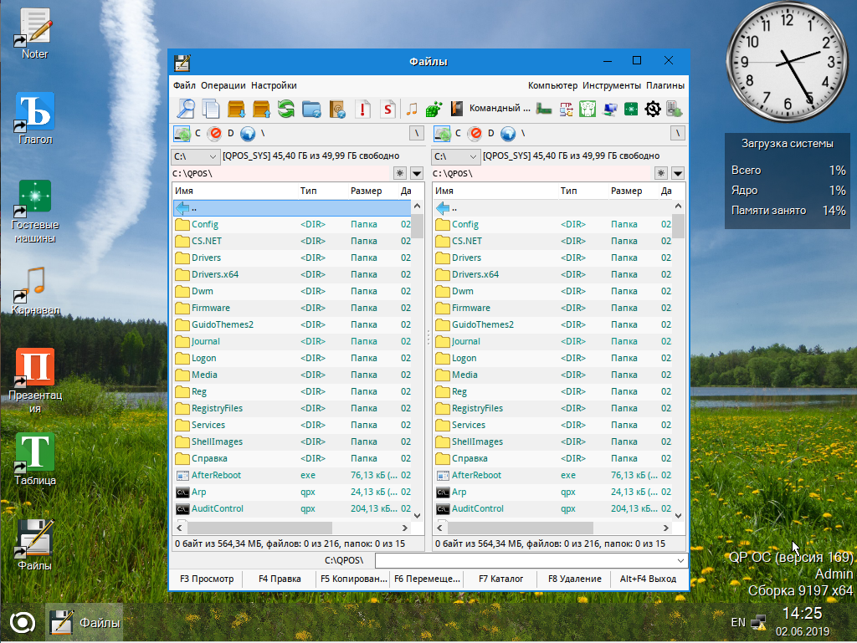
Task: Click the pack archive icon with down arrow
Action: click(236, 109)
